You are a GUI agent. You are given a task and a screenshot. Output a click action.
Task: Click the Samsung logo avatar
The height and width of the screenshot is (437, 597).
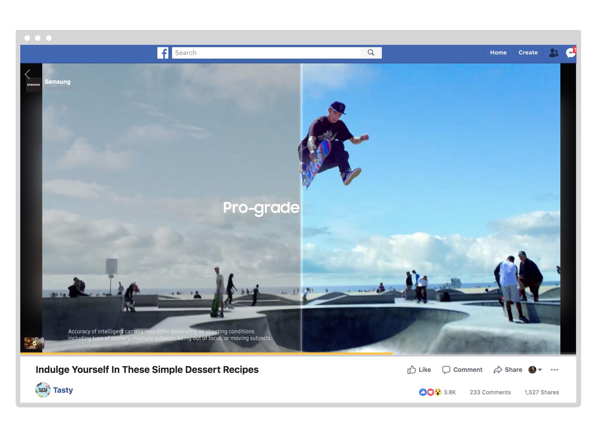pyautogui.click(x=34, y=85)
